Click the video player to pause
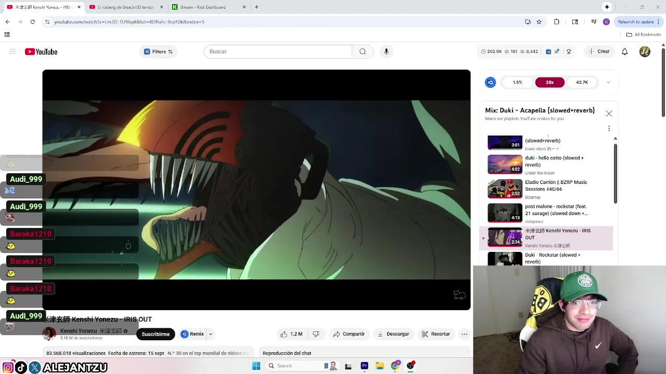Screen dimensions: 666x374 point(257,190)
